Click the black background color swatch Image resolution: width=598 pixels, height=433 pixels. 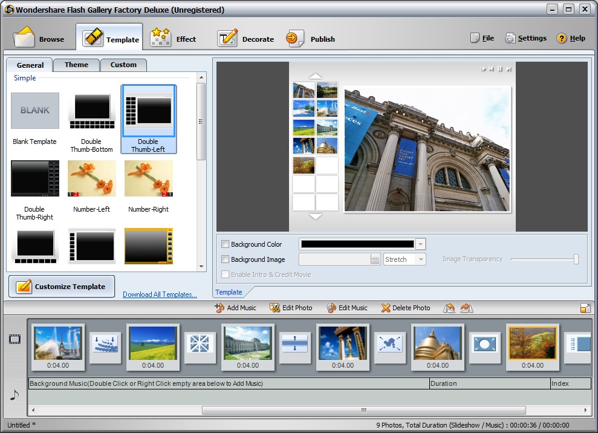click(357, 244)
